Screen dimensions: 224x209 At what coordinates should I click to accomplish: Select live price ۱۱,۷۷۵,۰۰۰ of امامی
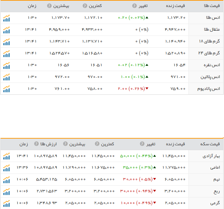point(174,168)
